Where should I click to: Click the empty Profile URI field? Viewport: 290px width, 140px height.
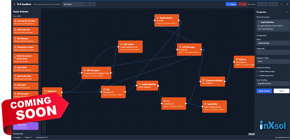tap(273, 52)
